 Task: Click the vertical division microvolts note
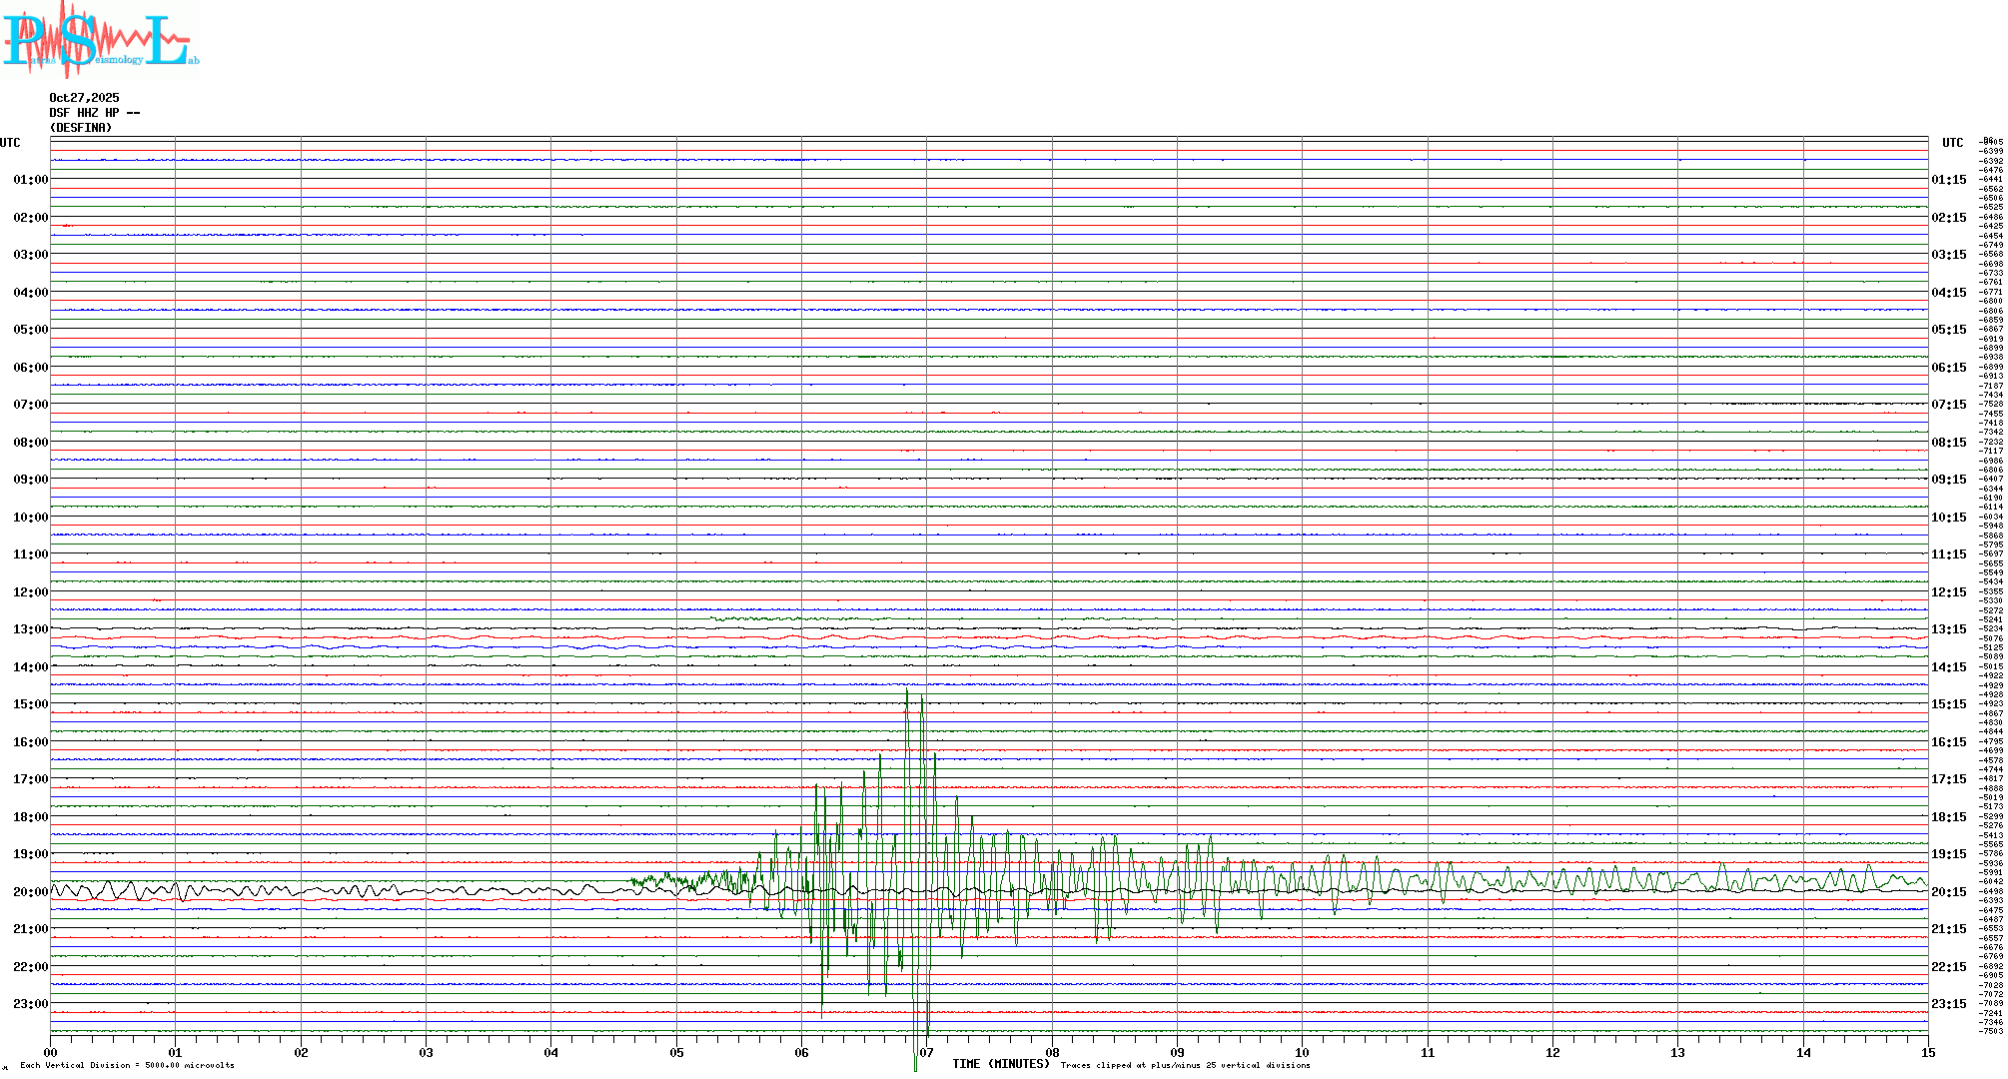(x=127, y=1065)
